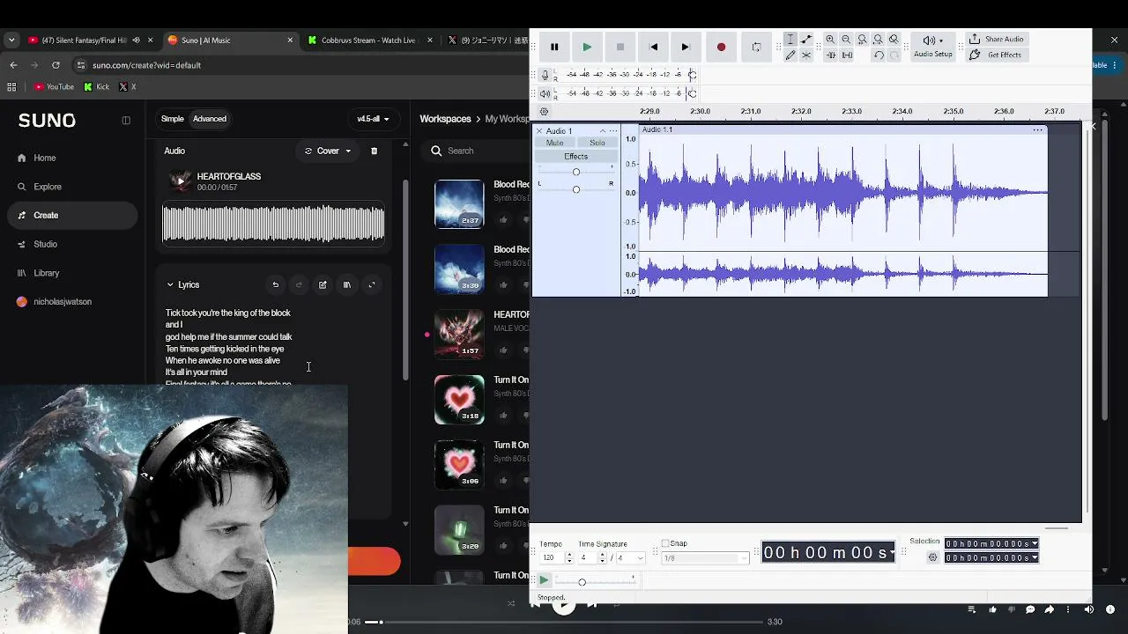Click the playback meter speaker icon

coord(545,93)
